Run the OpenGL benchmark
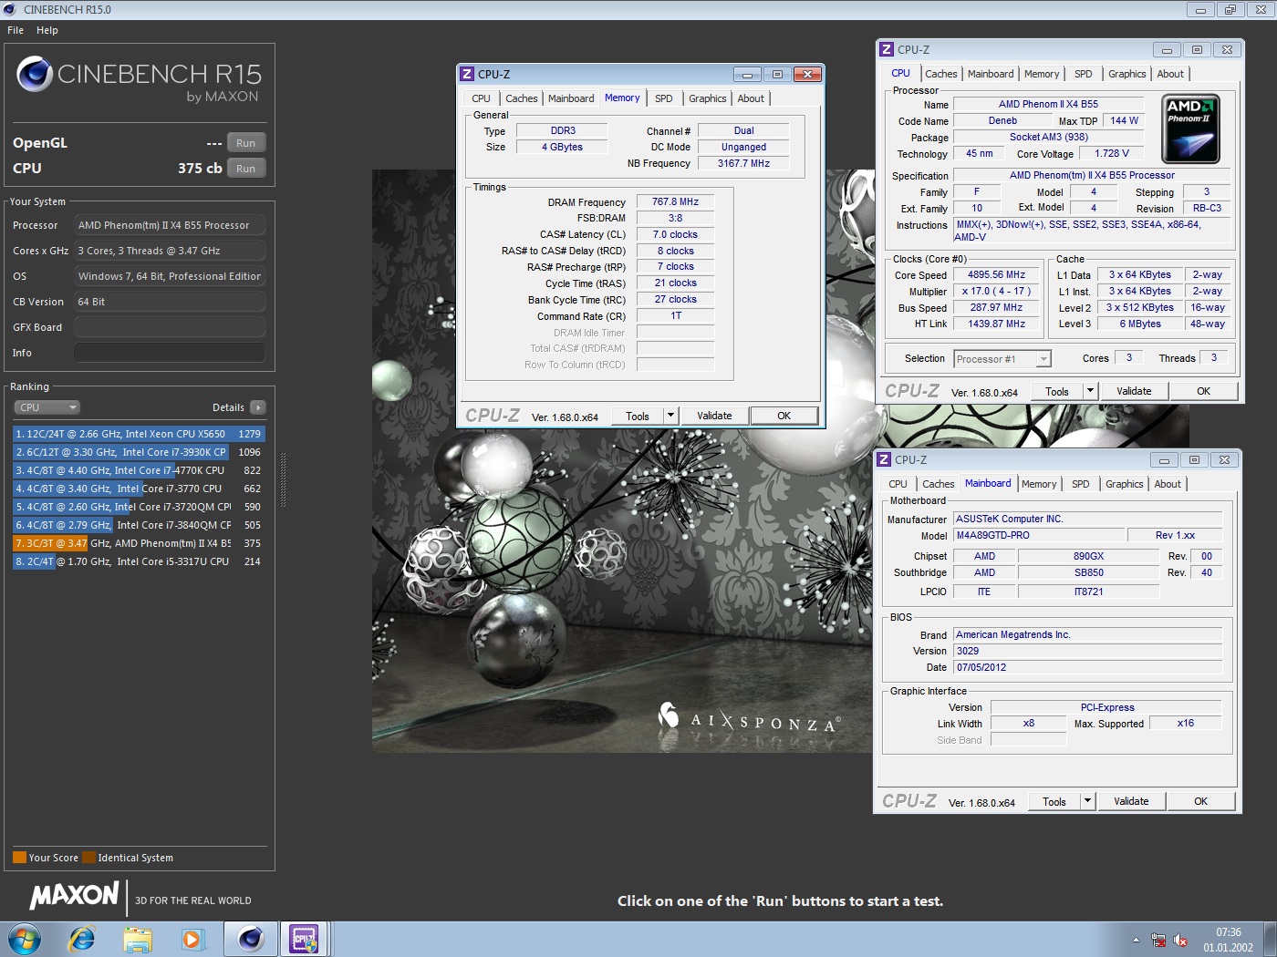This screenshot has width=1277, height=957. click(246, 143)
